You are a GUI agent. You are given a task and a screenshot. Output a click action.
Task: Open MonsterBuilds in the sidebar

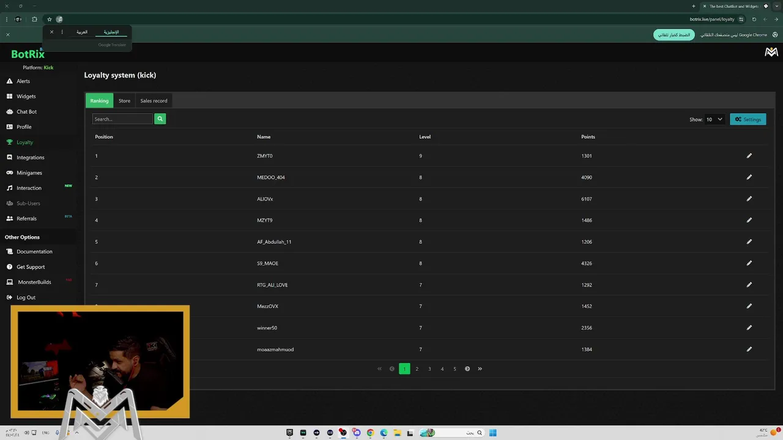(34, 282)
